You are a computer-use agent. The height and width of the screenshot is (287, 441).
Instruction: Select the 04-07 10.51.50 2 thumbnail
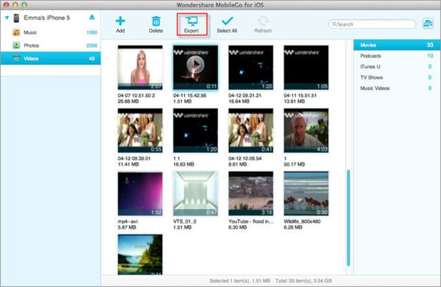(x=140, y=68)
